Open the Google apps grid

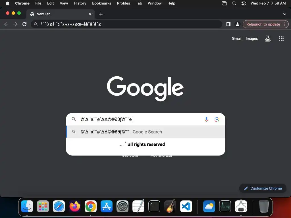(x=281, y=39)
